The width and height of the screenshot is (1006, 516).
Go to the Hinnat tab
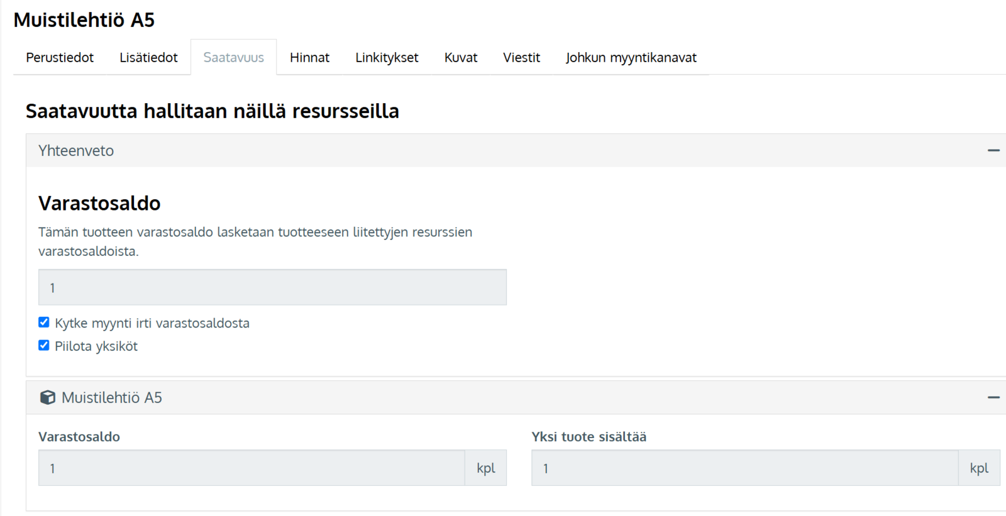(309, 58)
